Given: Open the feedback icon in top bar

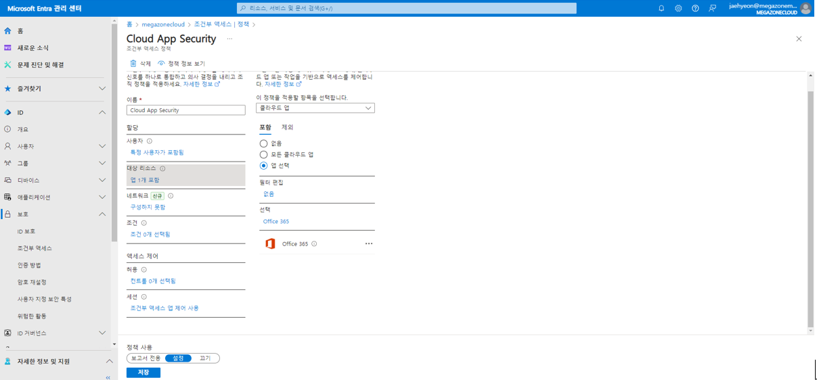Looking at the screenshot, I should 712,8.
